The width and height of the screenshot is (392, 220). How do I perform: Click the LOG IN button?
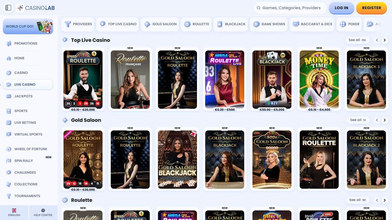[341, 8]
